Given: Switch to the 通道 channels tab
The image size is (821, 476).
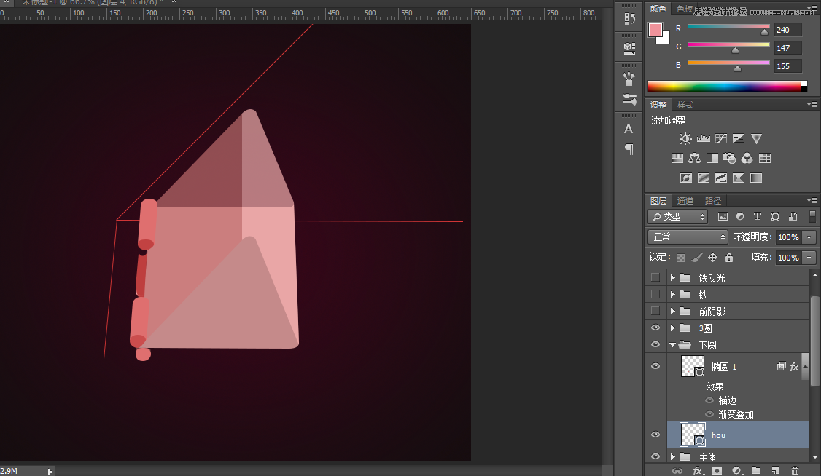Looking at the screenshot, I should [685, 201].
